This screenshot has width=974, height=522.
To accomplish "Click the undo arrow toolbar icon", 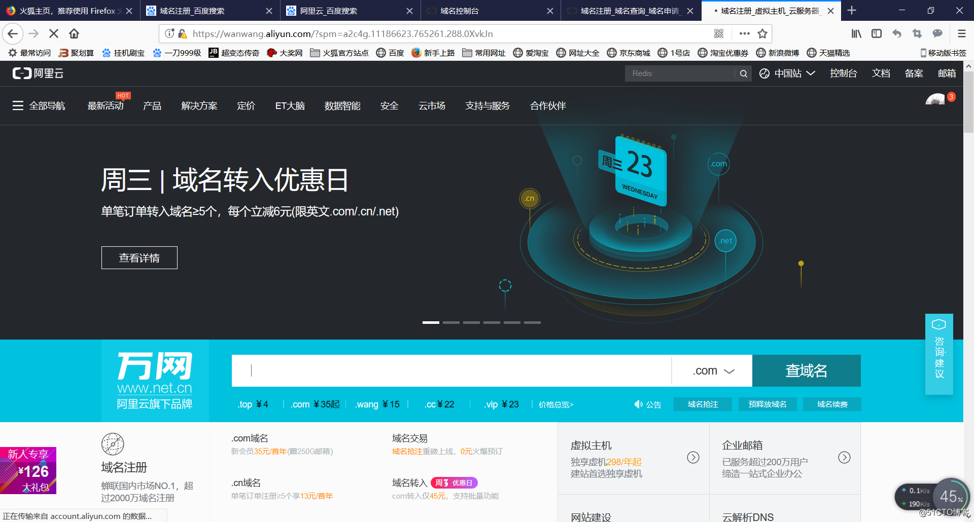I will pyautogui.click(x=897, y=34).
